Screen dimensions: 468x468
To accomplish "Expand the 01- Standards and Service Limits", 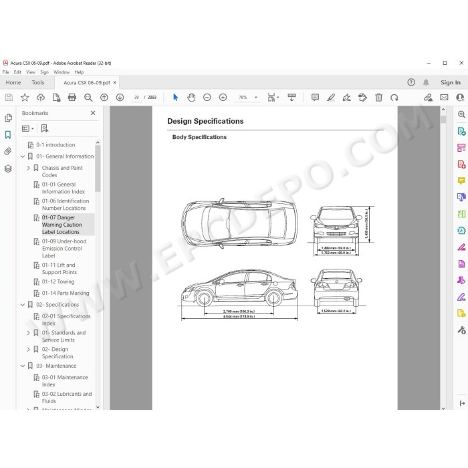I will [28, 333].
